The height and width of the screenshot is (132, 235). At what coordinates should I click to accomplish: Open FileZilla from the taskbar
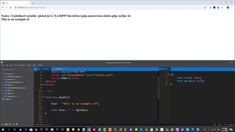tap(94, 129)
